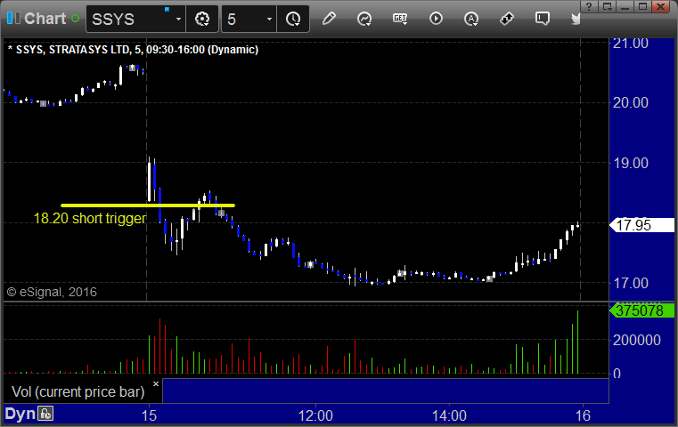Open the chart comment bubble icon
678x427 pixels.
[x=543, y=19]
